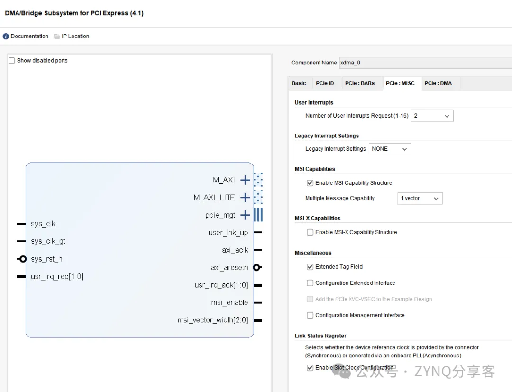This screenshot has width=512, height=392.
Task: Click the usr_irq_req[1:0] bus port
Action: (21, 276)
